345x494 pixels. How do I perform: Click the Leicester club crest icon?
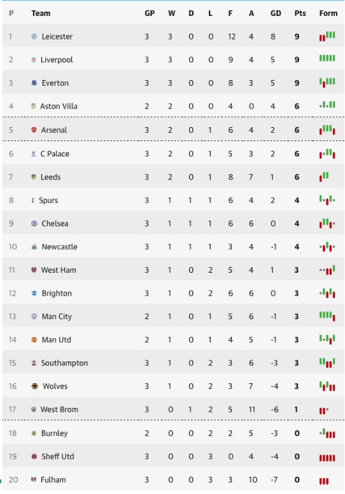coord(34,36)
